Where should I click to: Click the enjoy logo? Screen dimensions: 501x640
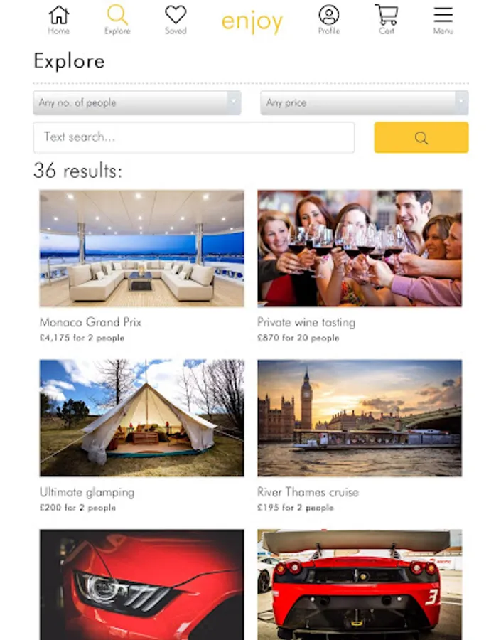(252, 21)
